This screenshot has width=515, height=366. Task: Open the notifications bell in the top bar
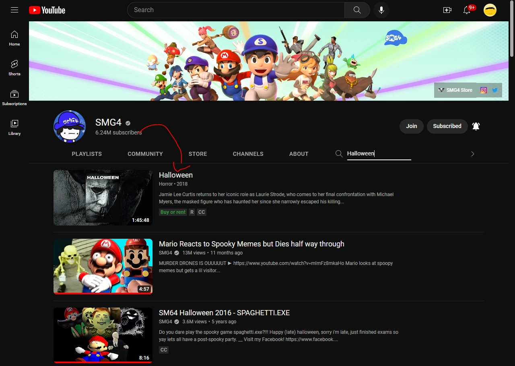467,10
